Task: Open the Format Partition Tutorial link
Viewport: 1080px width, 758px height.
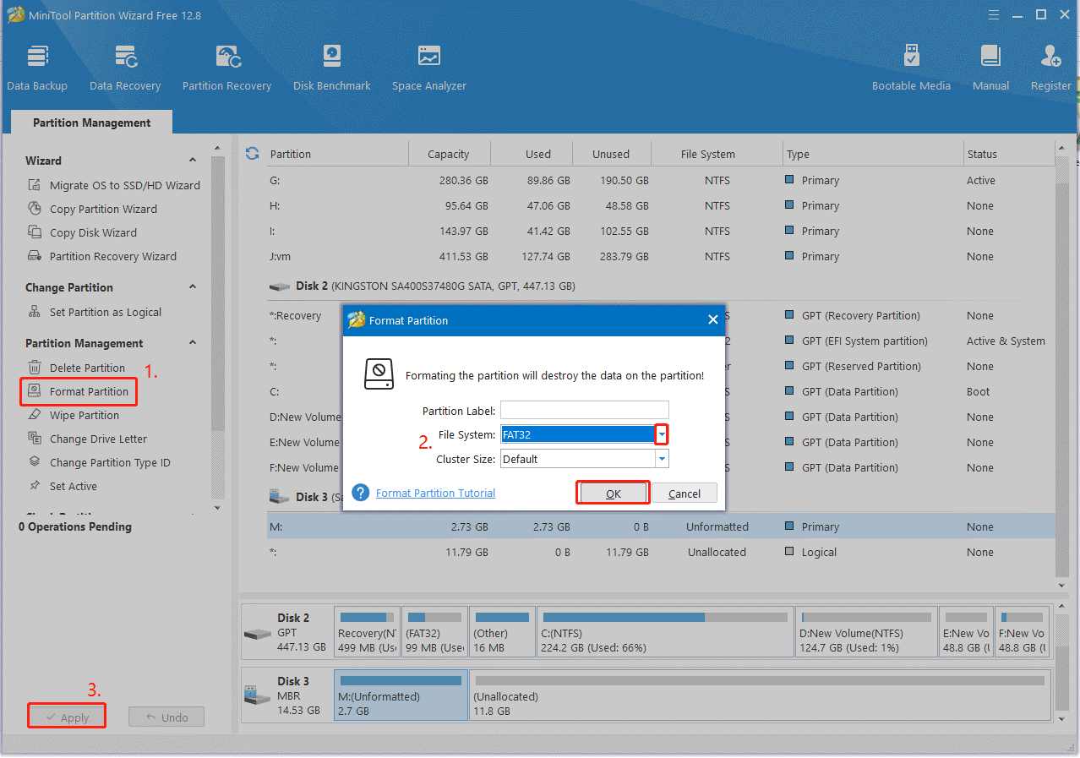Action: (x=435, y=492)
